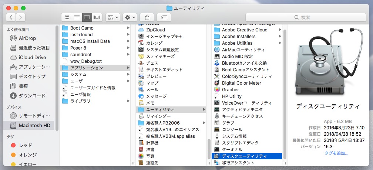Select Macintosh HD in the sidebar
Viewport: 373px width, 170px height.
click(x=29, y=125)
